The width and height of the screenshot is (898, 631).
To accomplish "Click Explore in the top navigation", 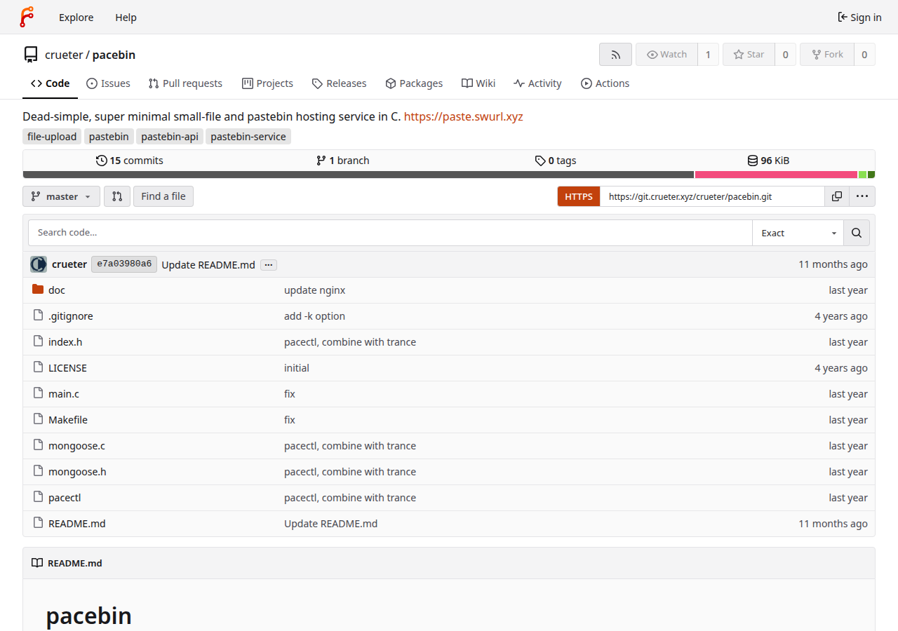I will [x=76, y=18].
